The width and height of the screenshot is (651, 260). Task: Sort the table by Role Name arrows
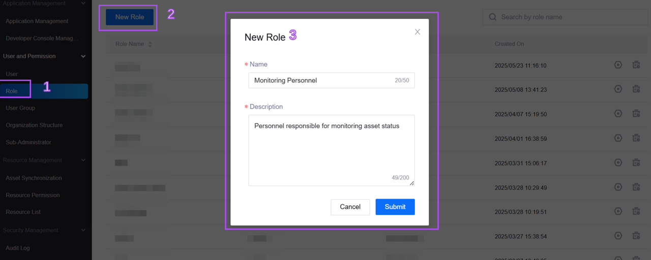tap(150, 44)
